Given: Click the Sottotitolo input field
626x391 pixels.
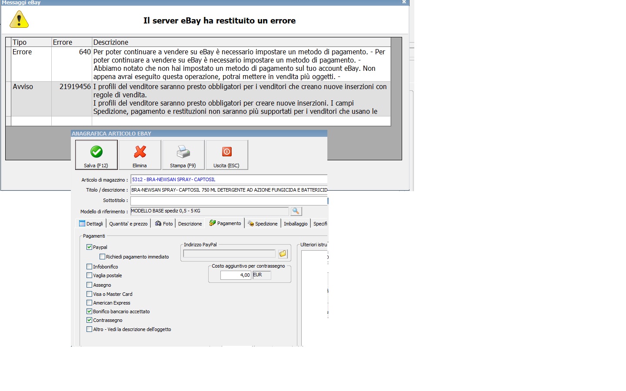Looking at the screenshot, I should point(229,201).
